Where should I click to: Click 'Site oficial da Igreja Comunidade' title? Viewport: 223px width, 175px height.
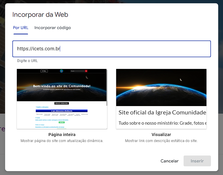coord(162,113)
